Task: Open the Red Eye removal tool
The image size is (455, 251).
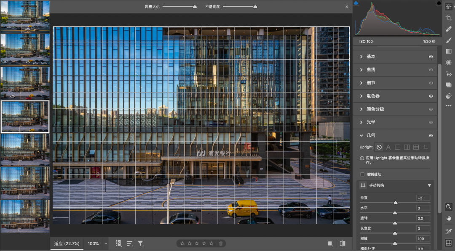Action: (x=449, y=74)
